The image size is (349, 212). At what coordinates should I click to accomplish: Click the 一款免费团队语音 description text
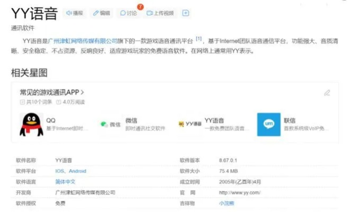click(226, 128)
